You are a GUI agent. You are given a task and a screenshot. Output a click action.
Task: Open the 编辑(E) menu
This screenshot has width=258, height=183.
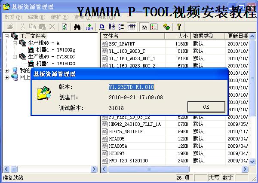coord(36,17)
